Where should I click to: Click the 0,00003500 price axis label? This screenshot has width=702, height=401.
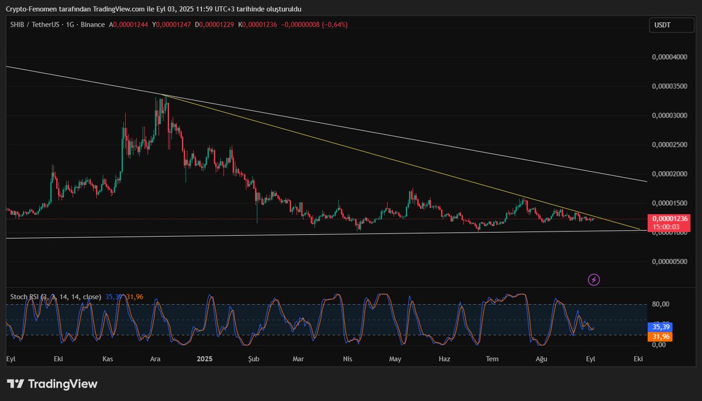point(670,86)
